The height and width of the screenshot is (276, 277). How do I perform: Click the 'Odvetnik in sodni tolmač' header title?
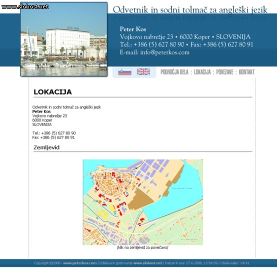pos(190,9)
